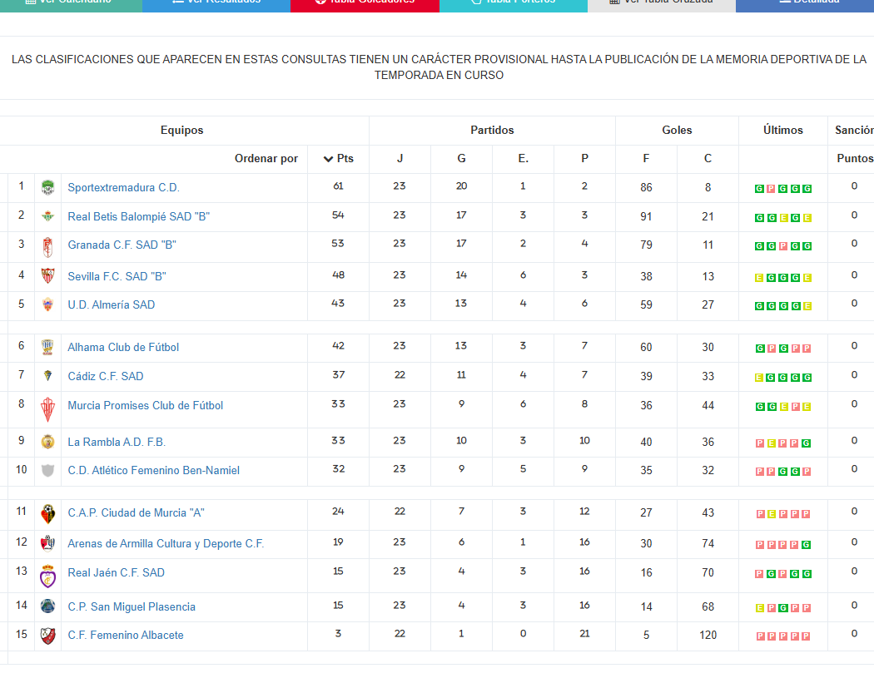Click the Goles group header
The image size is (874, 673).
[678, 131]
